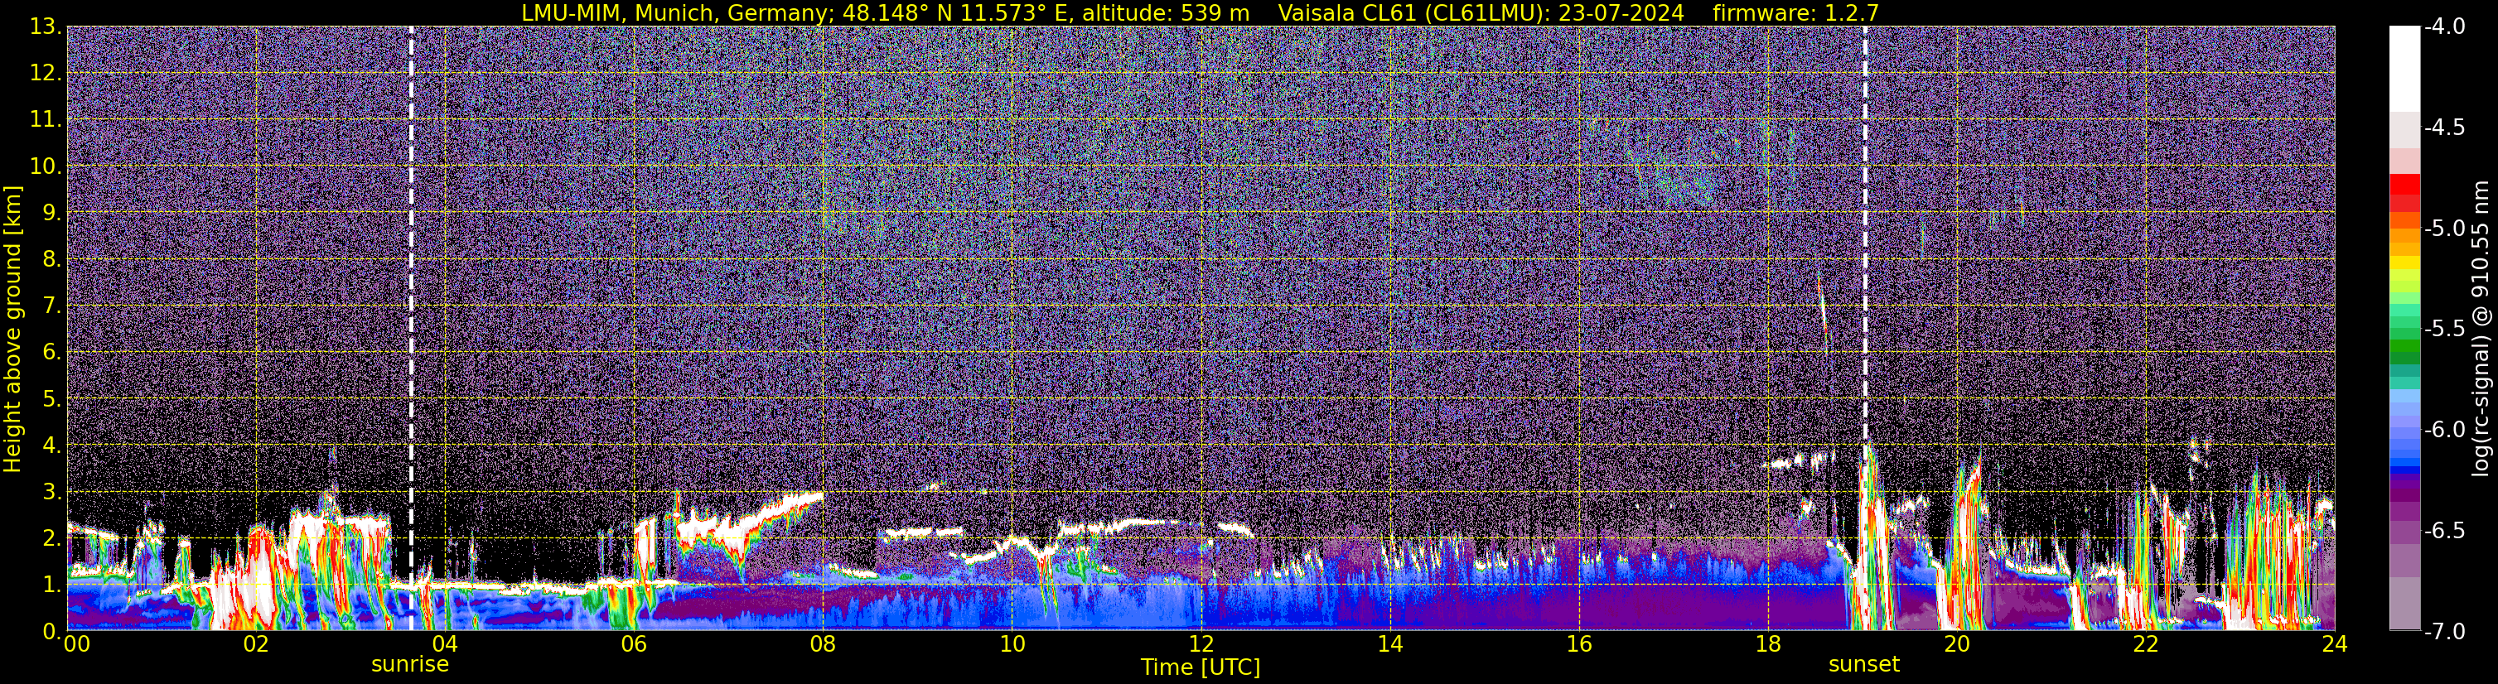Click the '16' time axis tick label

coord(1578,644)
